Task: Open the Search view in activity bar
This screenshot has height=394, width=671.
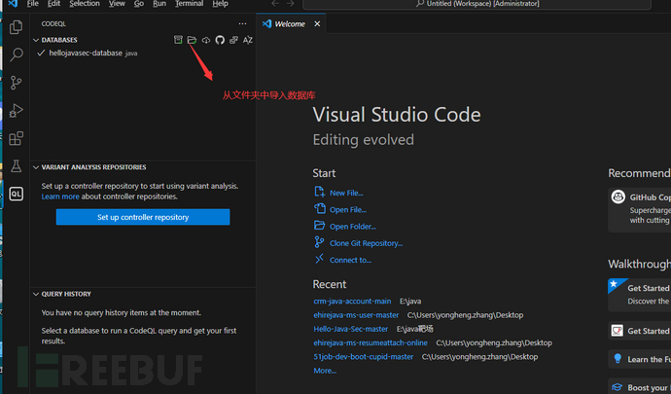Action: [x=16, y=55]
